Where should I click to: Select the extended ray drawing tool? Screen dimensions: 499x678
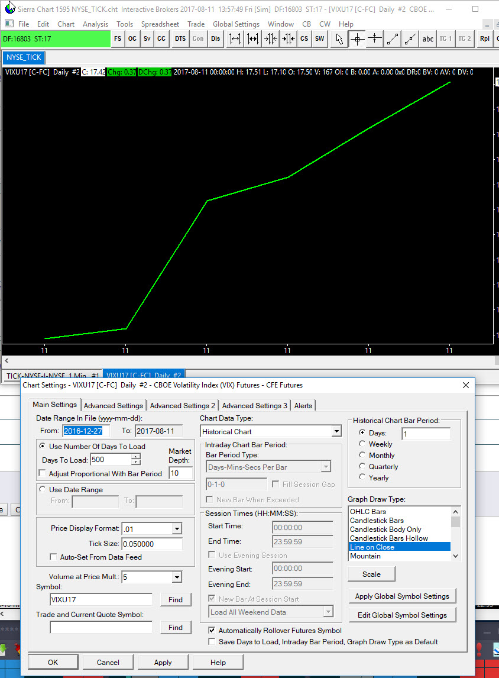pyautogui.click(x=410, y=39)
